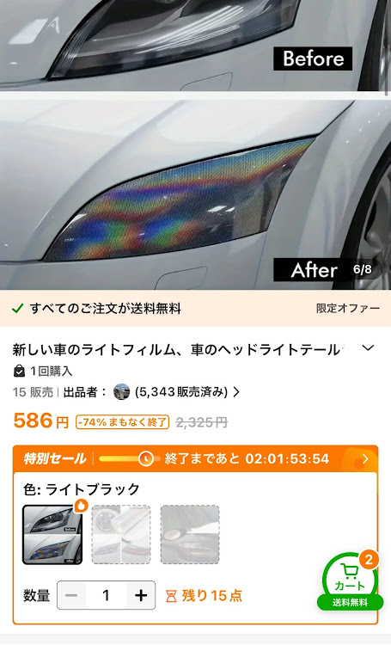Tap the cart item count badge

point(369,560)
